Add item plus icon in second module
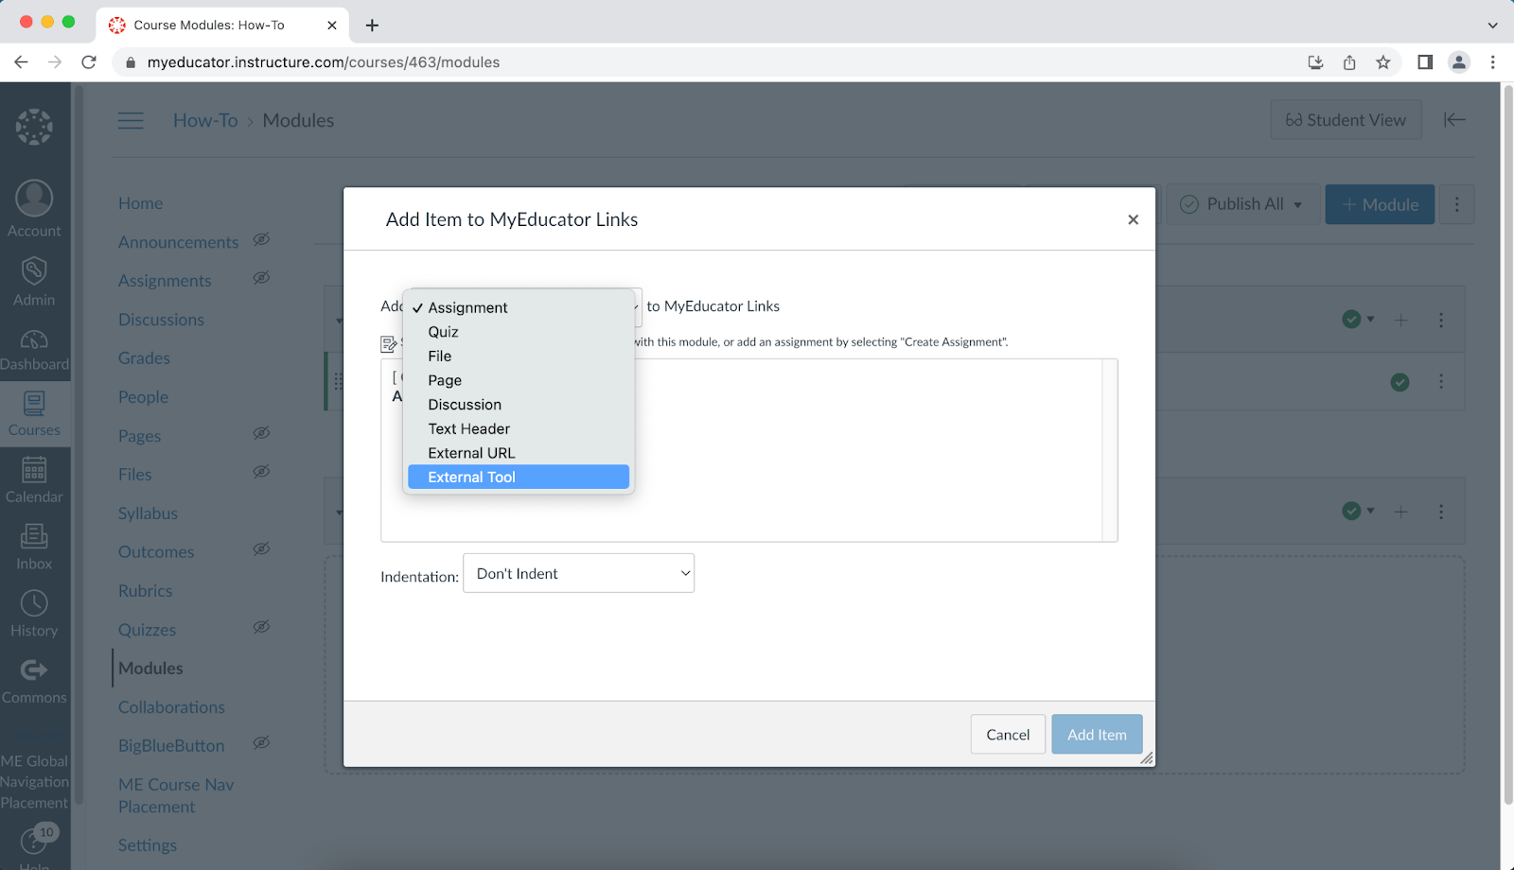This screenshot has height=870, width=1514. pos(1400,511)
